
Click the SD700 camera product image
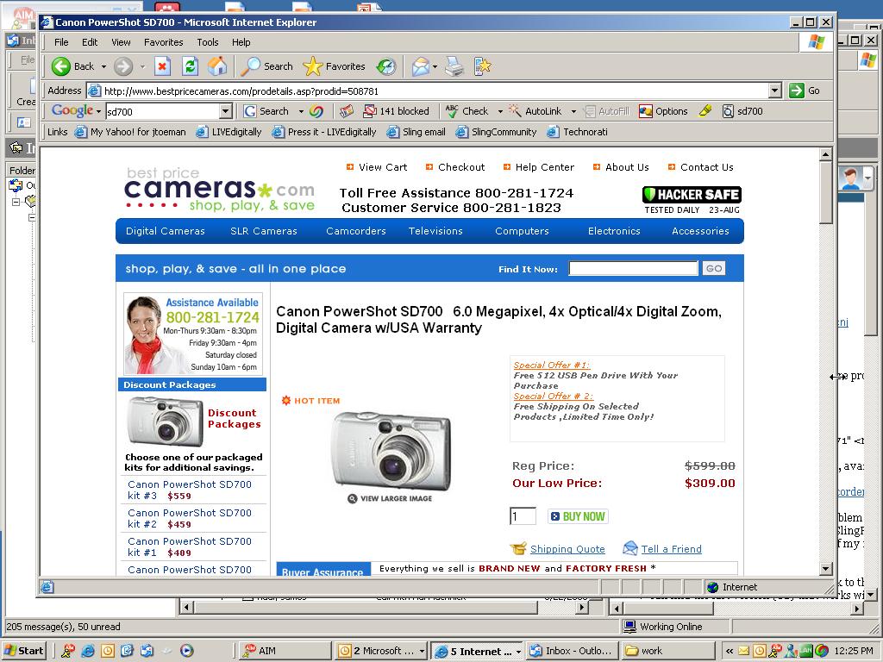(391, 450)
